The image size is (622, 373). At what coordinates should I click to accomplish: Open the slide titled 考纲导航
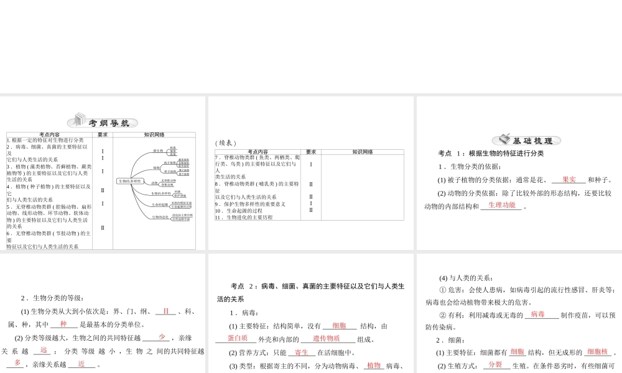click(103, 173)
